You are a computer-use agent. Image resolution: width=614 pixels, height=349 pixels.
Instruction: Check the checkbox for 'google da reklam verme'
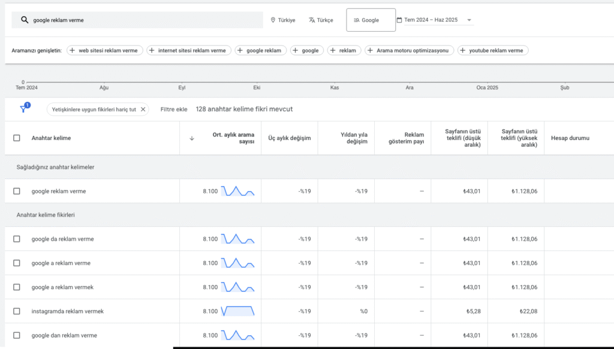coord(16,239)
